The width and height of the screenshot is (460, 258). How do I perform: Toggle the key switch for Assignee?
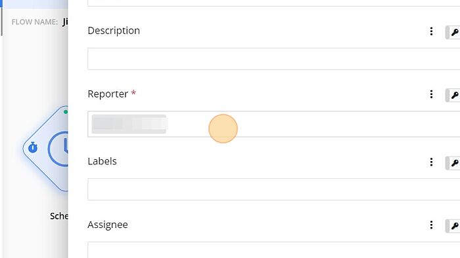[x=453, y=226]
